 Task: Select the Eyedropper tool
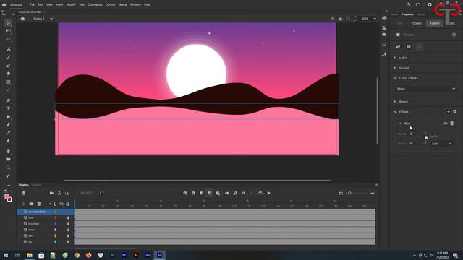tap(8, 133)
